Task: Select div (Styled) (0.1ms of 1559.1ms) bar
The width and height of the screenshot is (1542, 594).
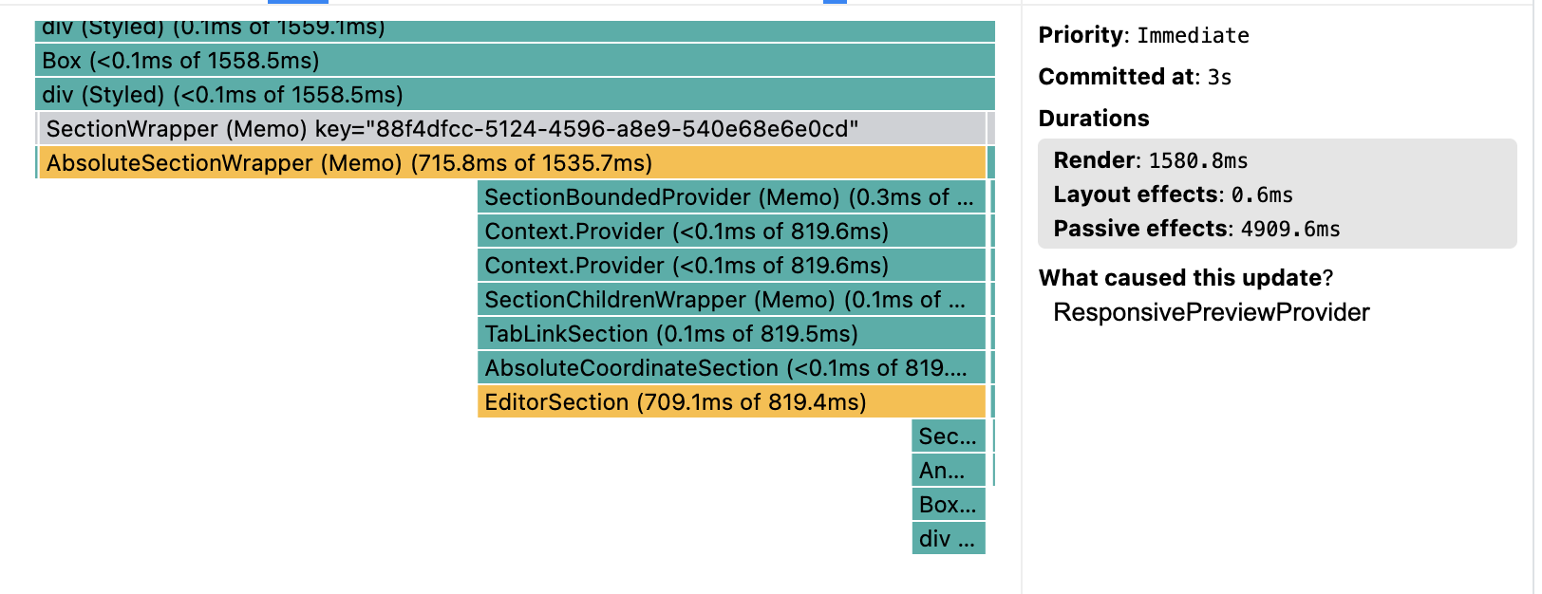Action: tap(515, 30)
